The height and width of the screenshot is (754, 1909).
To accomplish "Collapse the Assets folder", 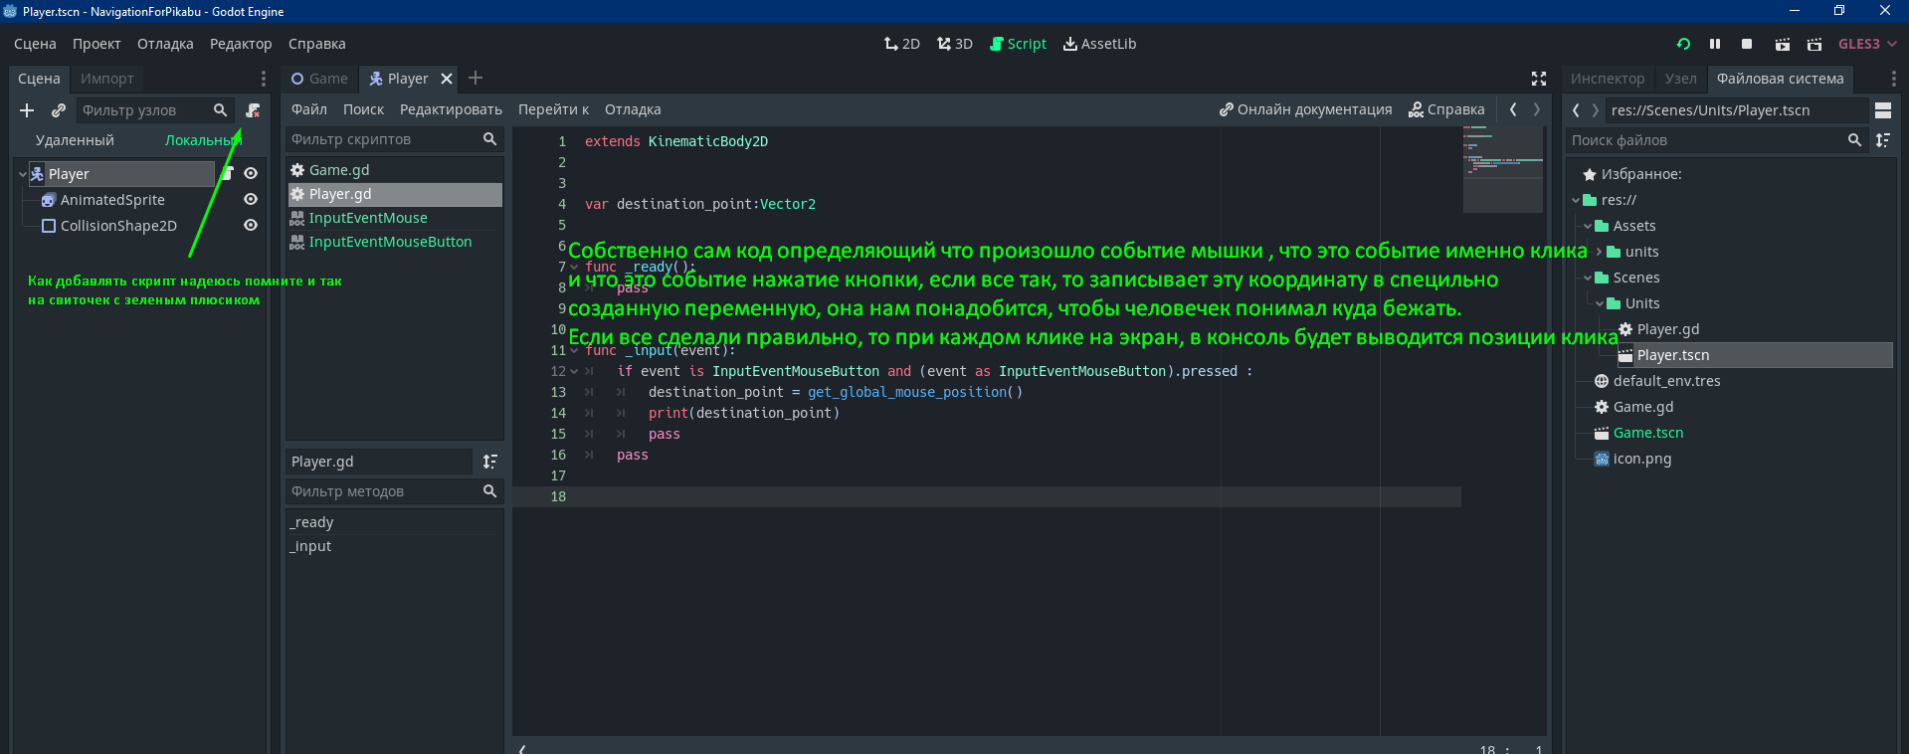I will 1588,226.
